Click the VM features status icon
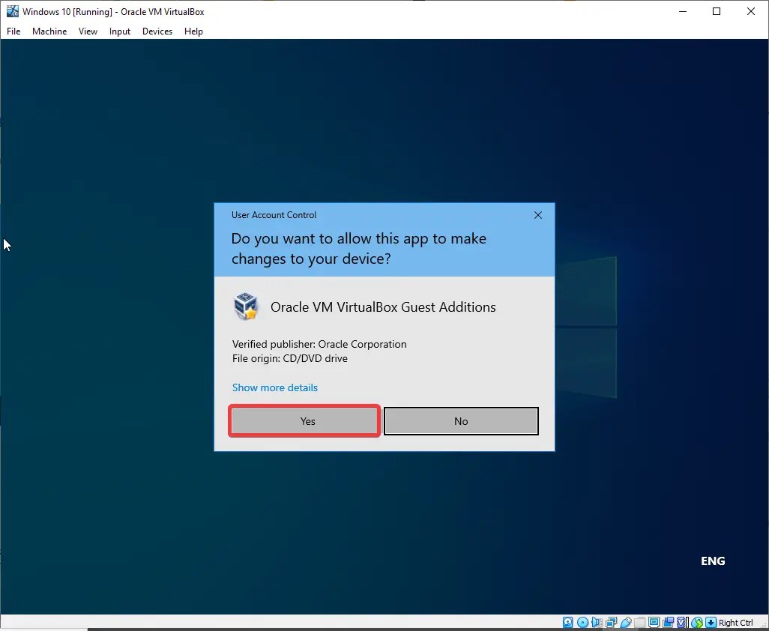The height and width of the screenshot is (631, 769). point(680,622)
